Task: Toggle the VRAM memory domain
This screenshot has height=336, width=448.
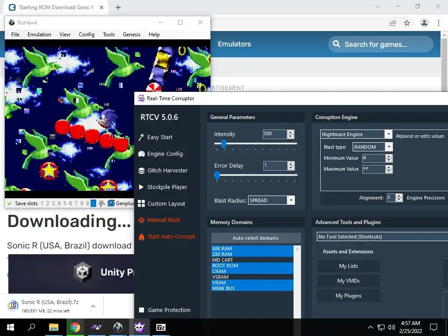Action: click(252, 283)
